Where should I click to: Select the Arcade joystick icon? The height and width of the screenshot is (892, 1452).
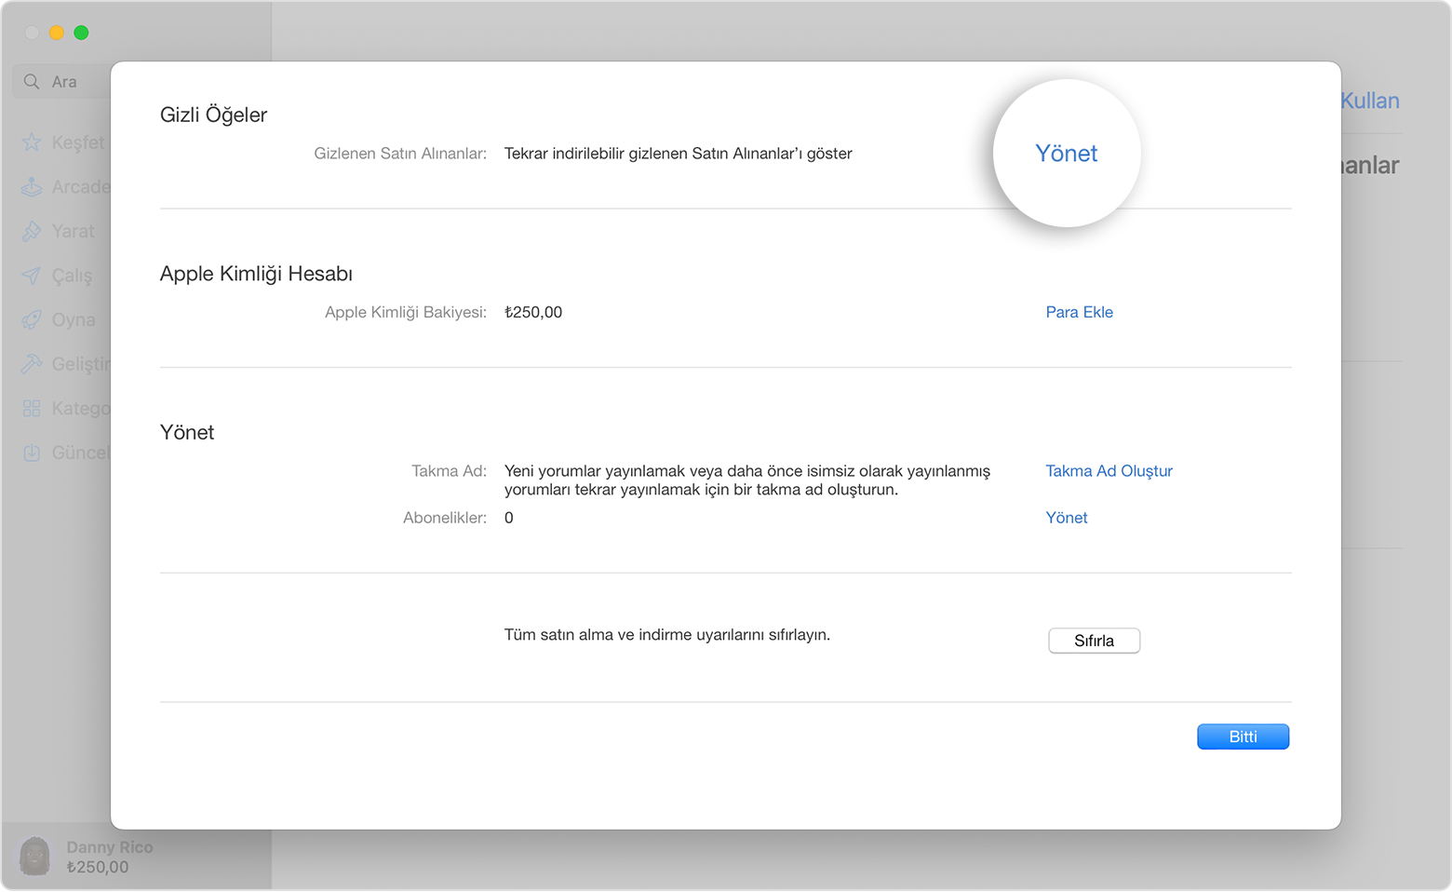click(x=32, y=187)
